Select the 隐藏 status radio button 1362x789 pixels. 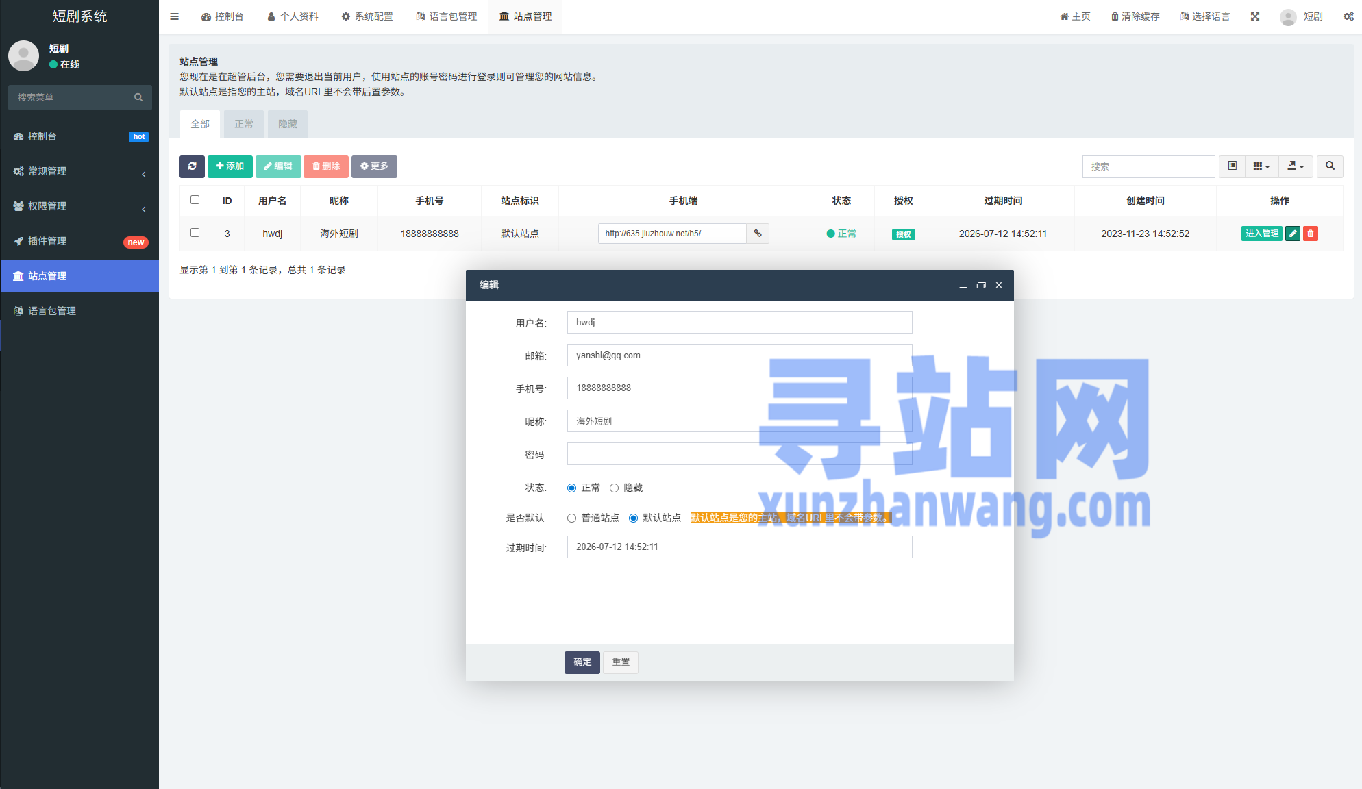tap(614, 488)
